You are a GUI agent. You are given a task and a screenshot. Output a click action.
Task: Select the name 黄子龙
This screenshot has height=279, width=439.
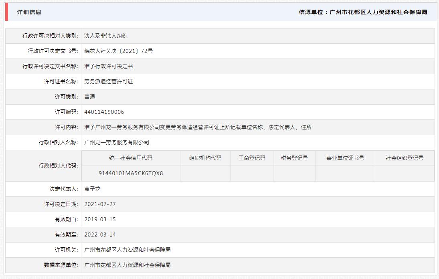point(92,189)
